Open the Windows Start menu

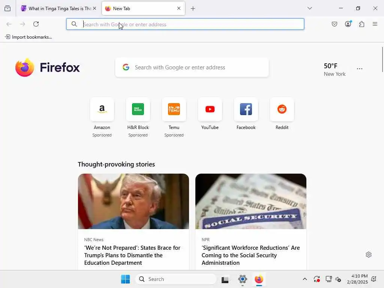click(x=125, y=279)
